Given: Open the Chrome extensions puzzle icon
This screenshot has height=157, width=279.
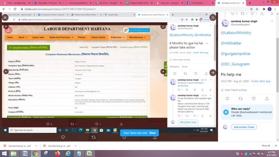Looking at the screenshot, I should (x=264, y=9).
